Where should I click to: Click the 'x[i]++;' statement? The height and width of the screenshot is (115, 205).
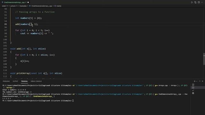[25, 61]
